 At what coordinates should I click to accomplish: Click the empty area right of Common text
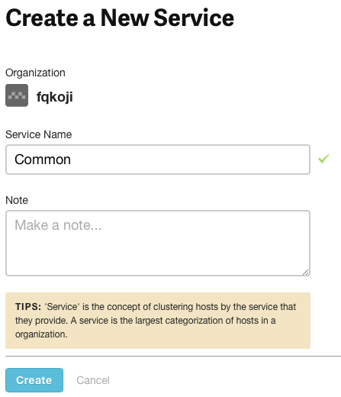tap(188, 160)
